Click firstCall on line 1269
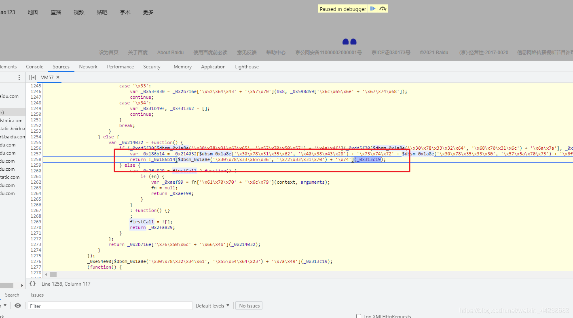Screen dimensions: 573x318 click(x=142, y=222)
